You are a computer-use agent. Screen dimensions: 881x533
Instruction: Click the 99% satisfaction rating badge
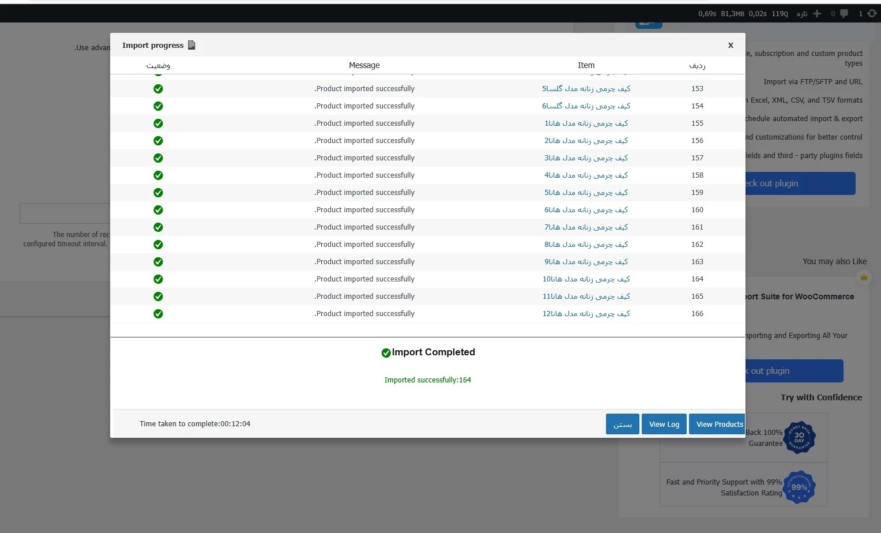point(799,487)
